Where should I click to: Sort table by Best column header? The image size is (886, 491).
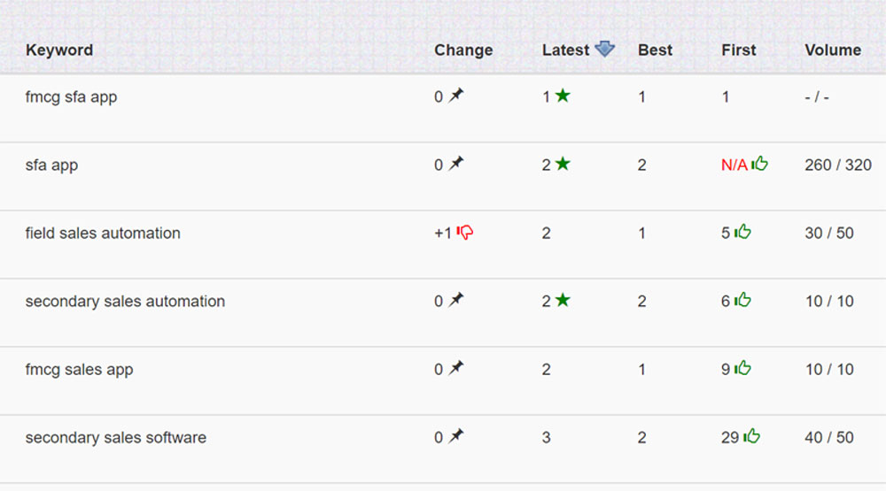click(x=655, y=50)
